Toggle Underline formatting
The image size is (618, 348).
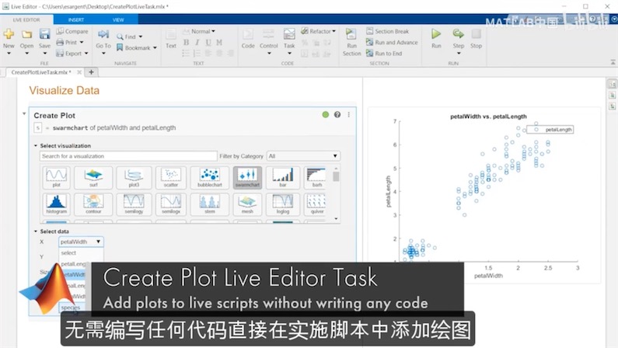[208, 42]
